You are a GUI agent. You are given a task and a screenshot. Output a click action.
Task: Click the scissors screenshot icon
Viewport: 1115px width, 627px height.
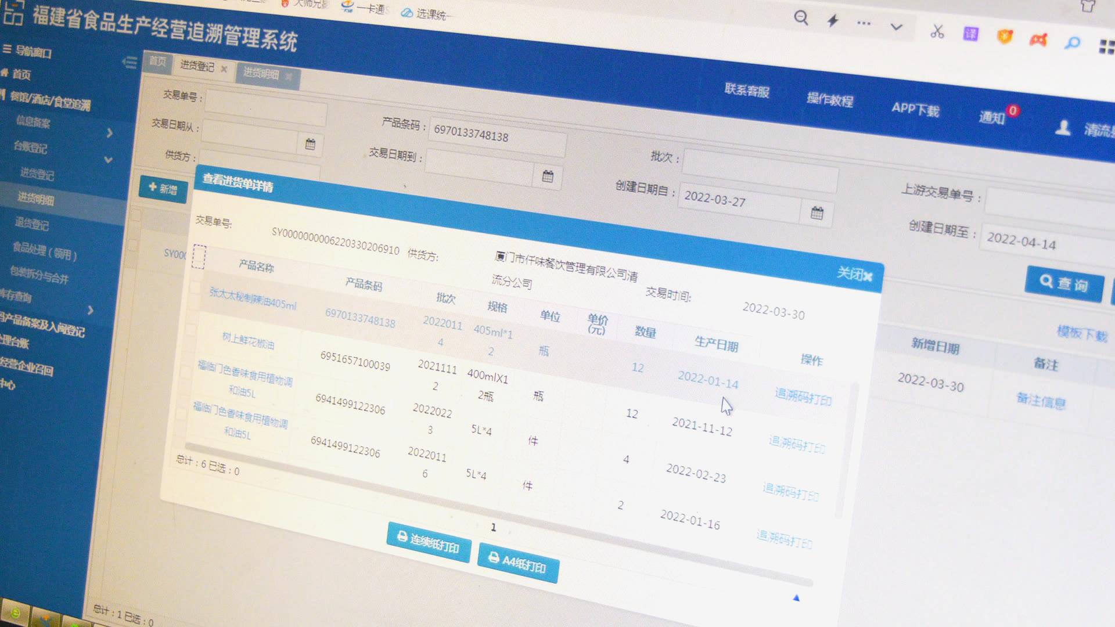(937, 31)
